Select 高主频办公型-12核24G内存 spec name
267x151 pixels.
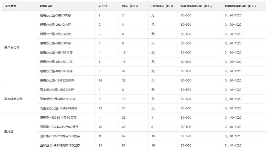pyautogui.click(x=59, y=108)
